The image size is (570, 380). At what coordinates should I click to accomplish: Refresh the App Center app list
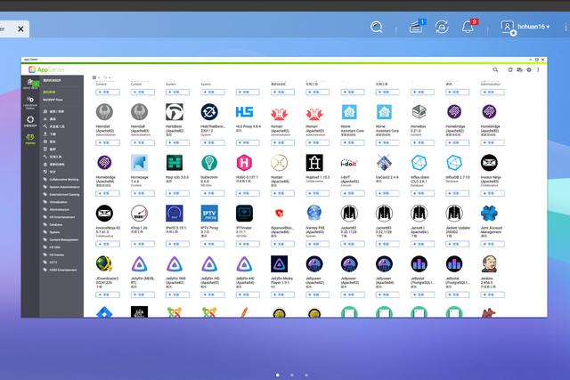[x=510, y=69]
